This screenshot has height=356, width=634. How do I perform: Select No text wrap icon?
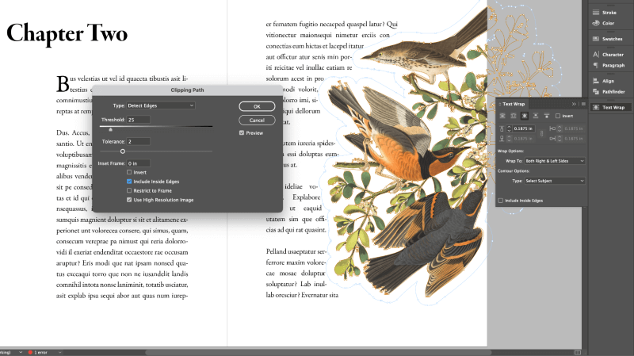point(502,116)
